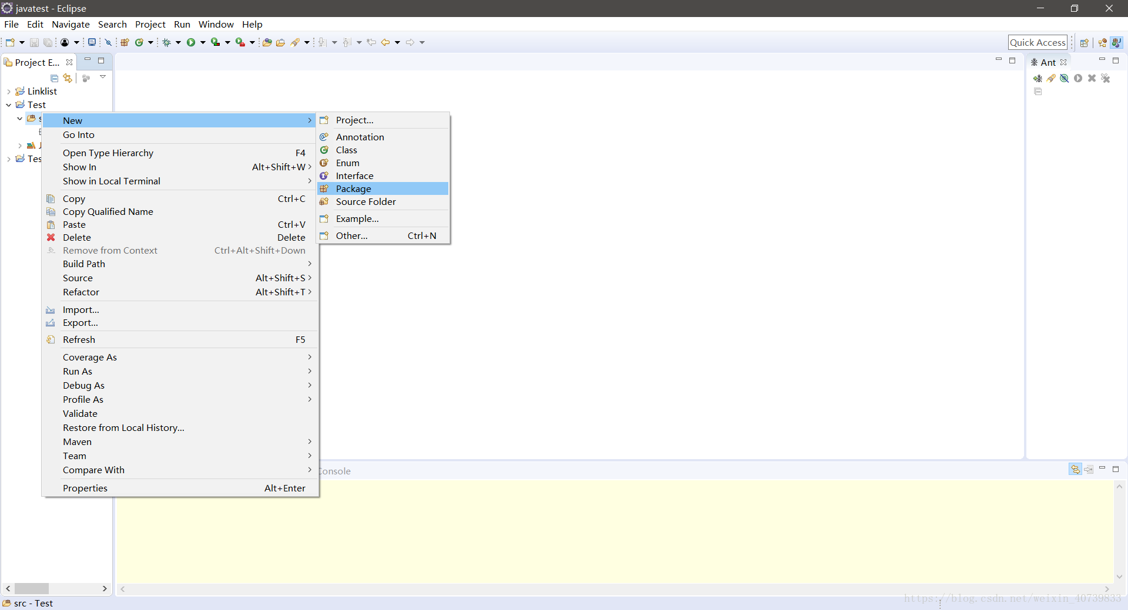
Task: Click the Save All toolbar icon
Action: [48, 42]
